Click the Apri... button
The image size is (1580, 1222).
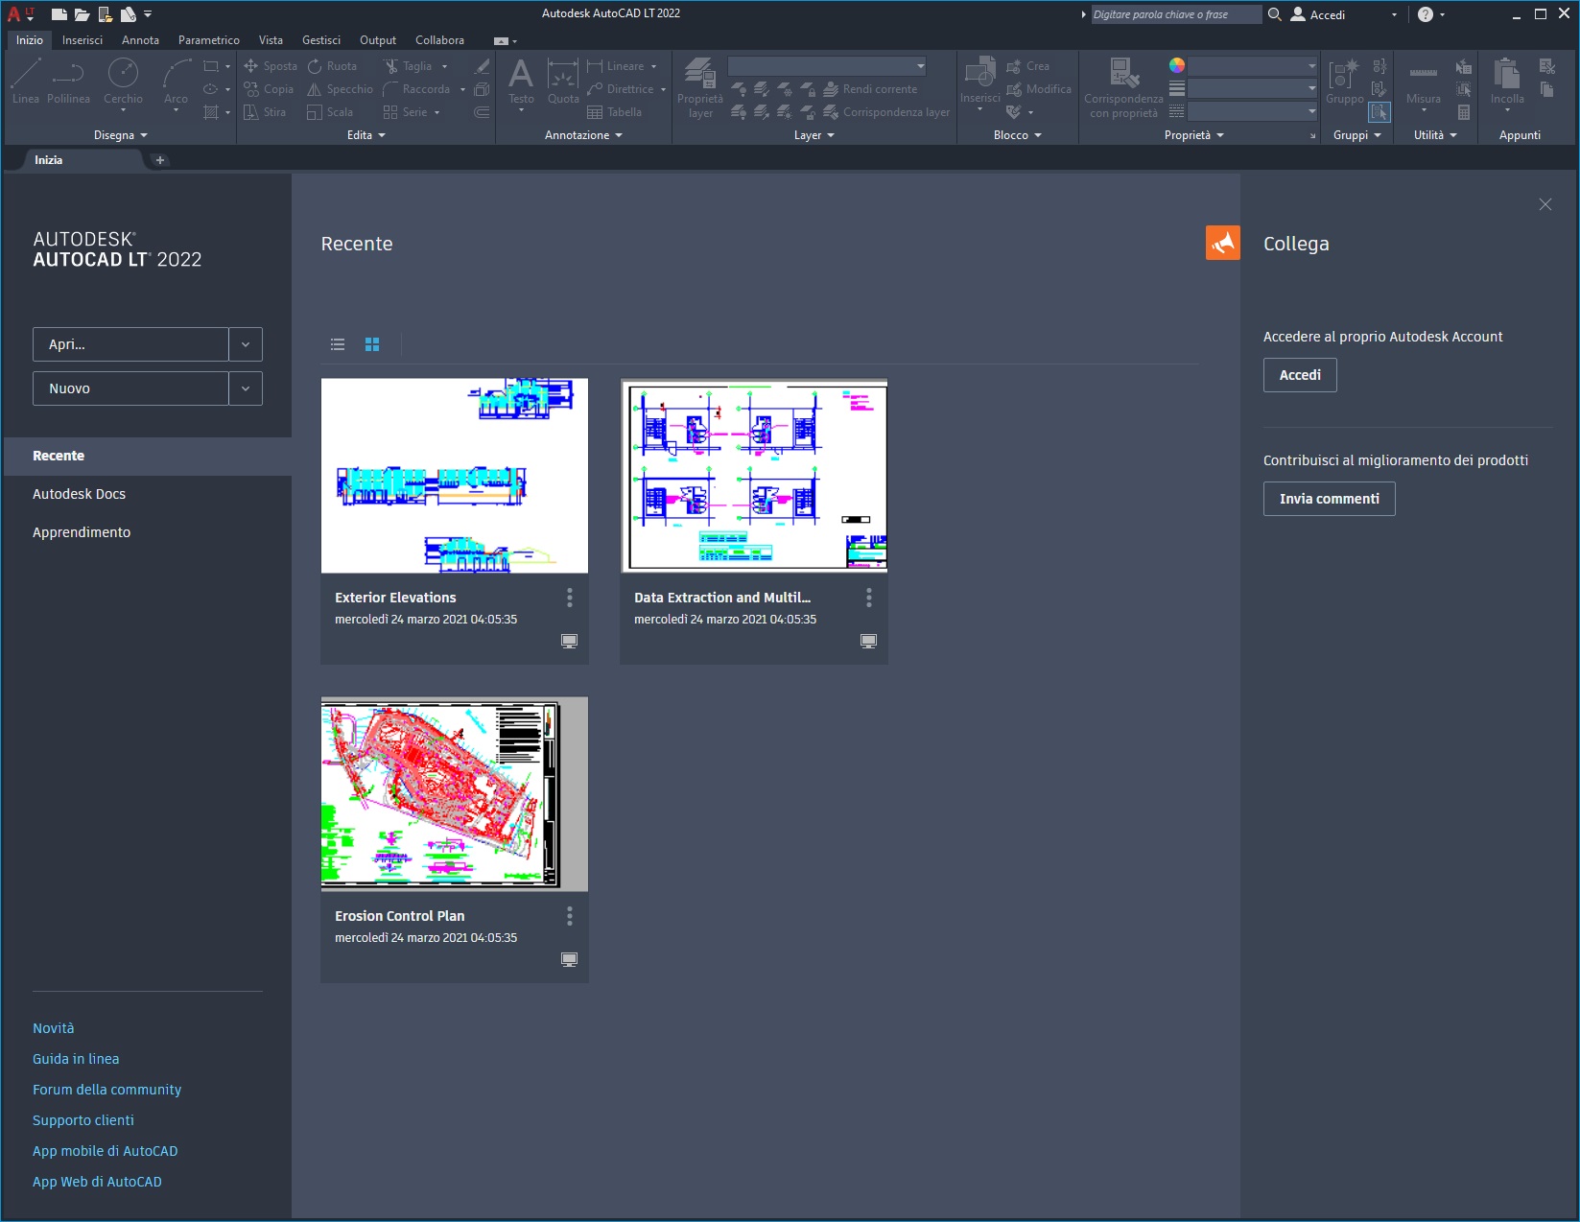[130, 344]
